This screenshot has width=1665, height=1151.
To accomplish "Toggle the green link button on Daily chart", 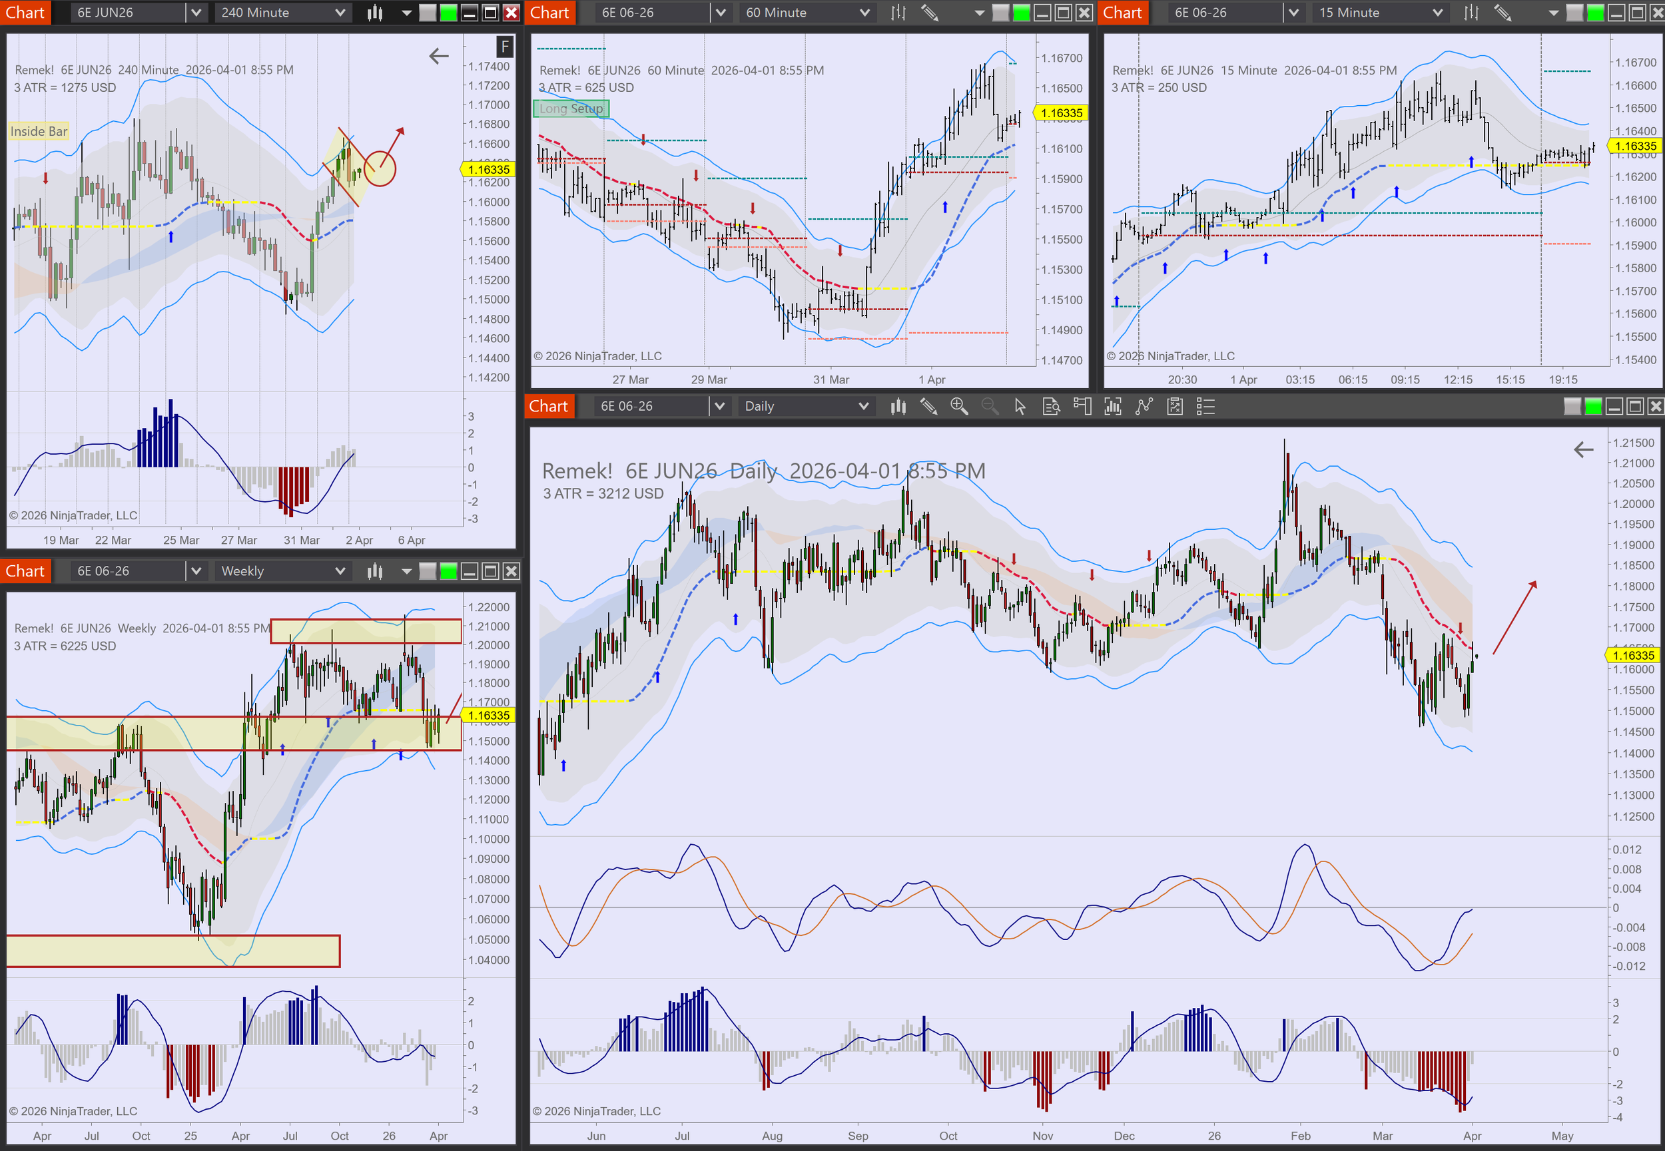I will coord(1593,407).
